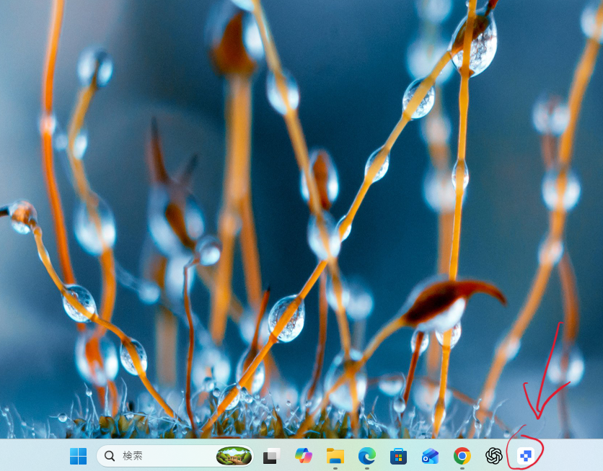
Task: Switch to Google Chrome in the taskbar
Action: (x=462, y=456)
